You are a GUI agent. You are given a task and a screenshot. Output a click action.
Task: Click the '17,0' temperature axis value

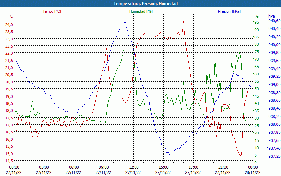point(9,125)
